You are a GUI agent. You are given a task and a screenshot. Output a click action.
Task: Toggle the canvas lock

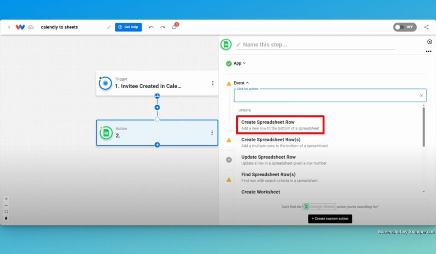point(6,218)
